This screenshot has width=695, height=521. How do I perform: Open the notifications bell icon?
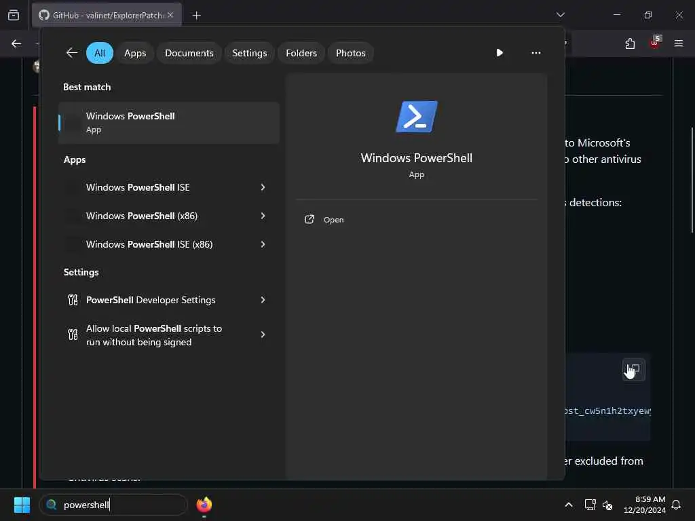[677, 505]
